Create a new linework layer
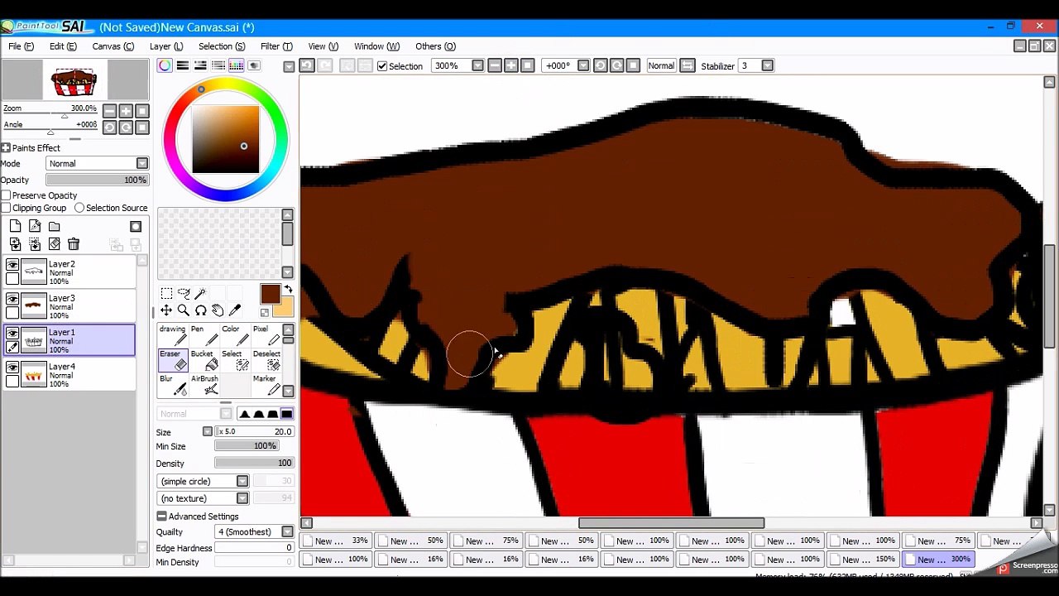 35,226
